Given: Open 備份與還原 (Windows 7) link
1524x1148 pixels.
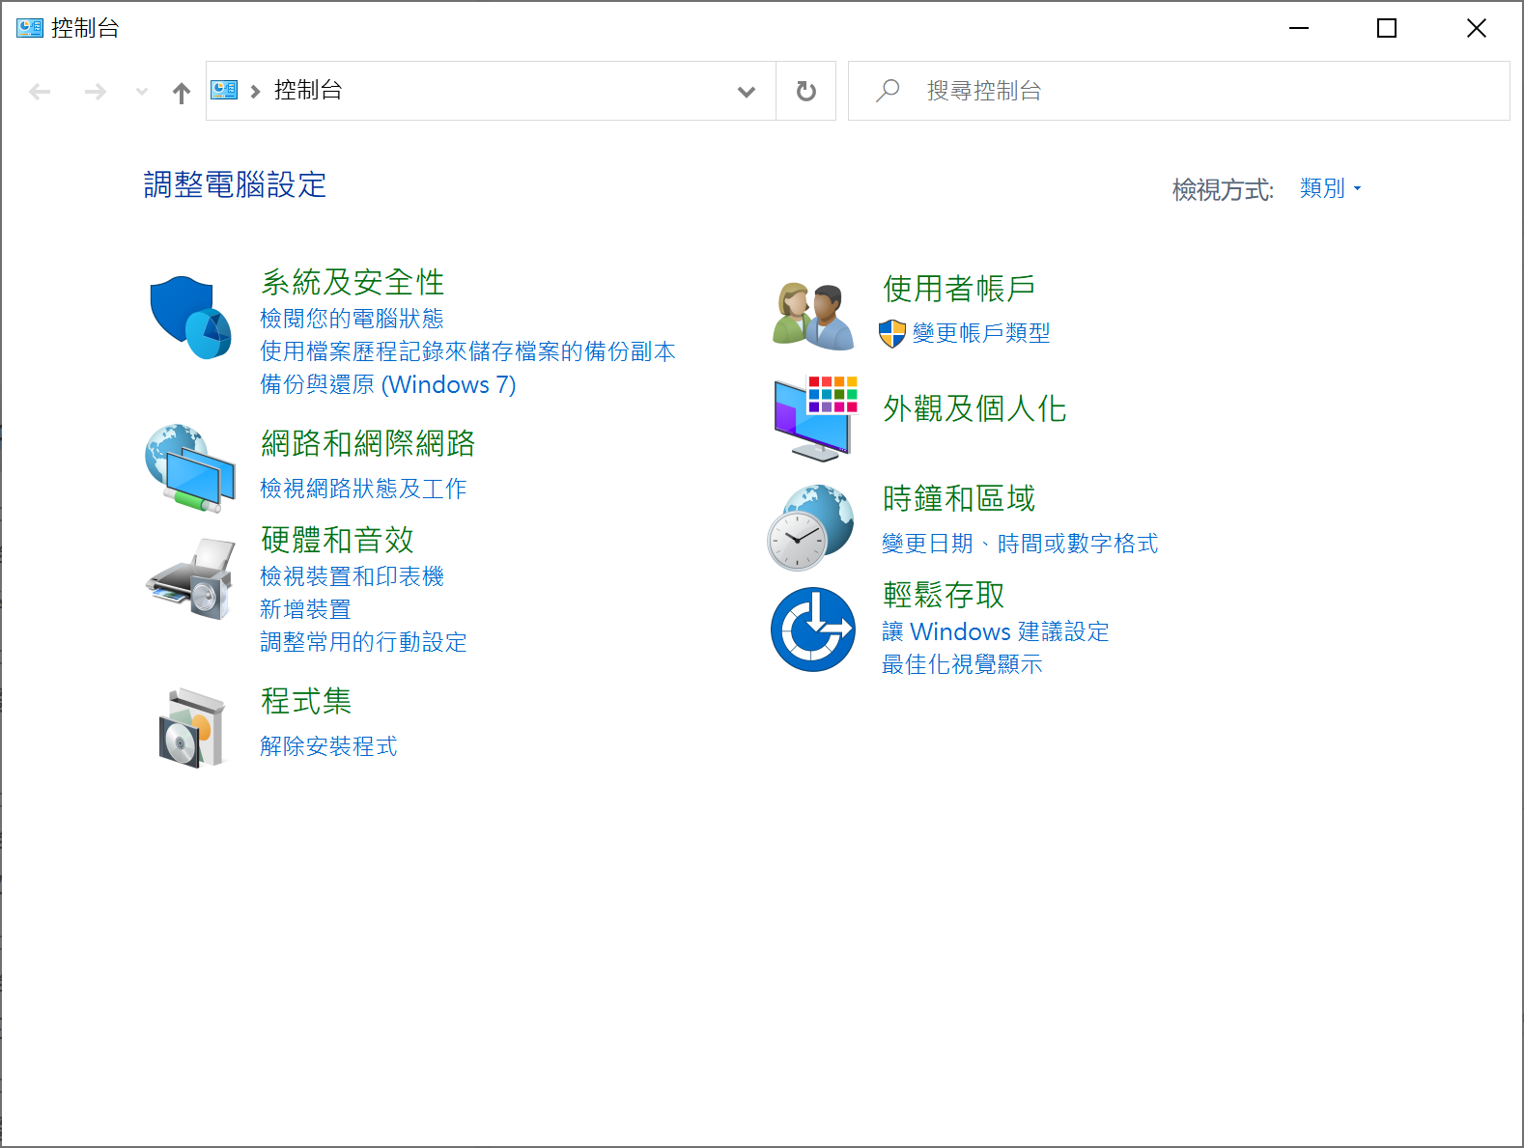Looking at the screenshot, I should tap(387, 384).
